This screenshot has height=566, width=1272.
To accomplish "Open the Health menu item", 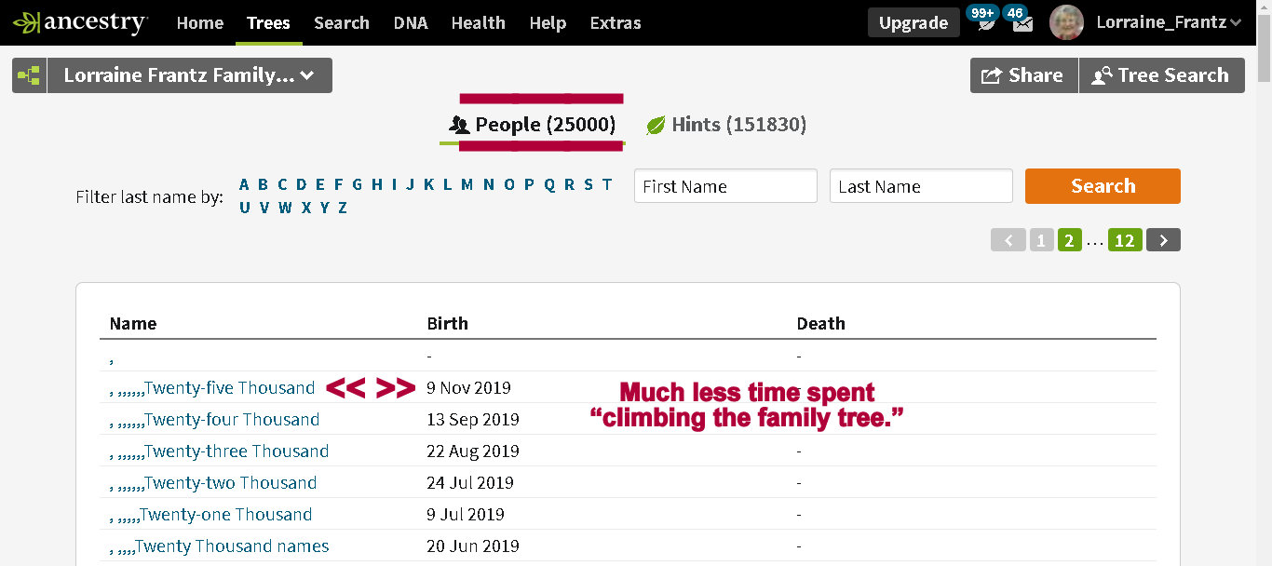I will click(477, 22).
